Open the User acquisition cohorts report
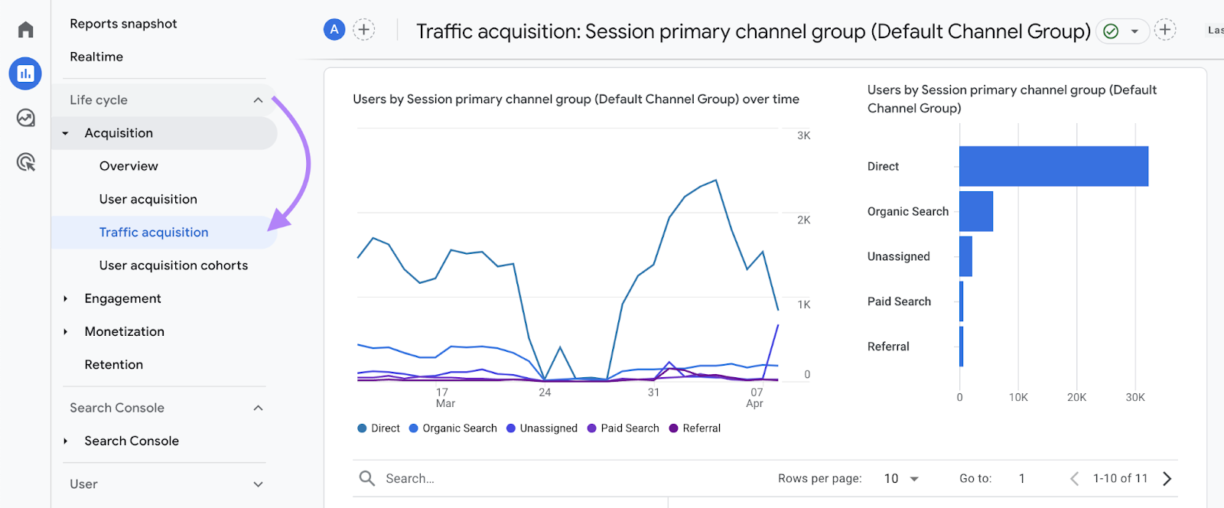The image size is (1224, 508). 173,265
